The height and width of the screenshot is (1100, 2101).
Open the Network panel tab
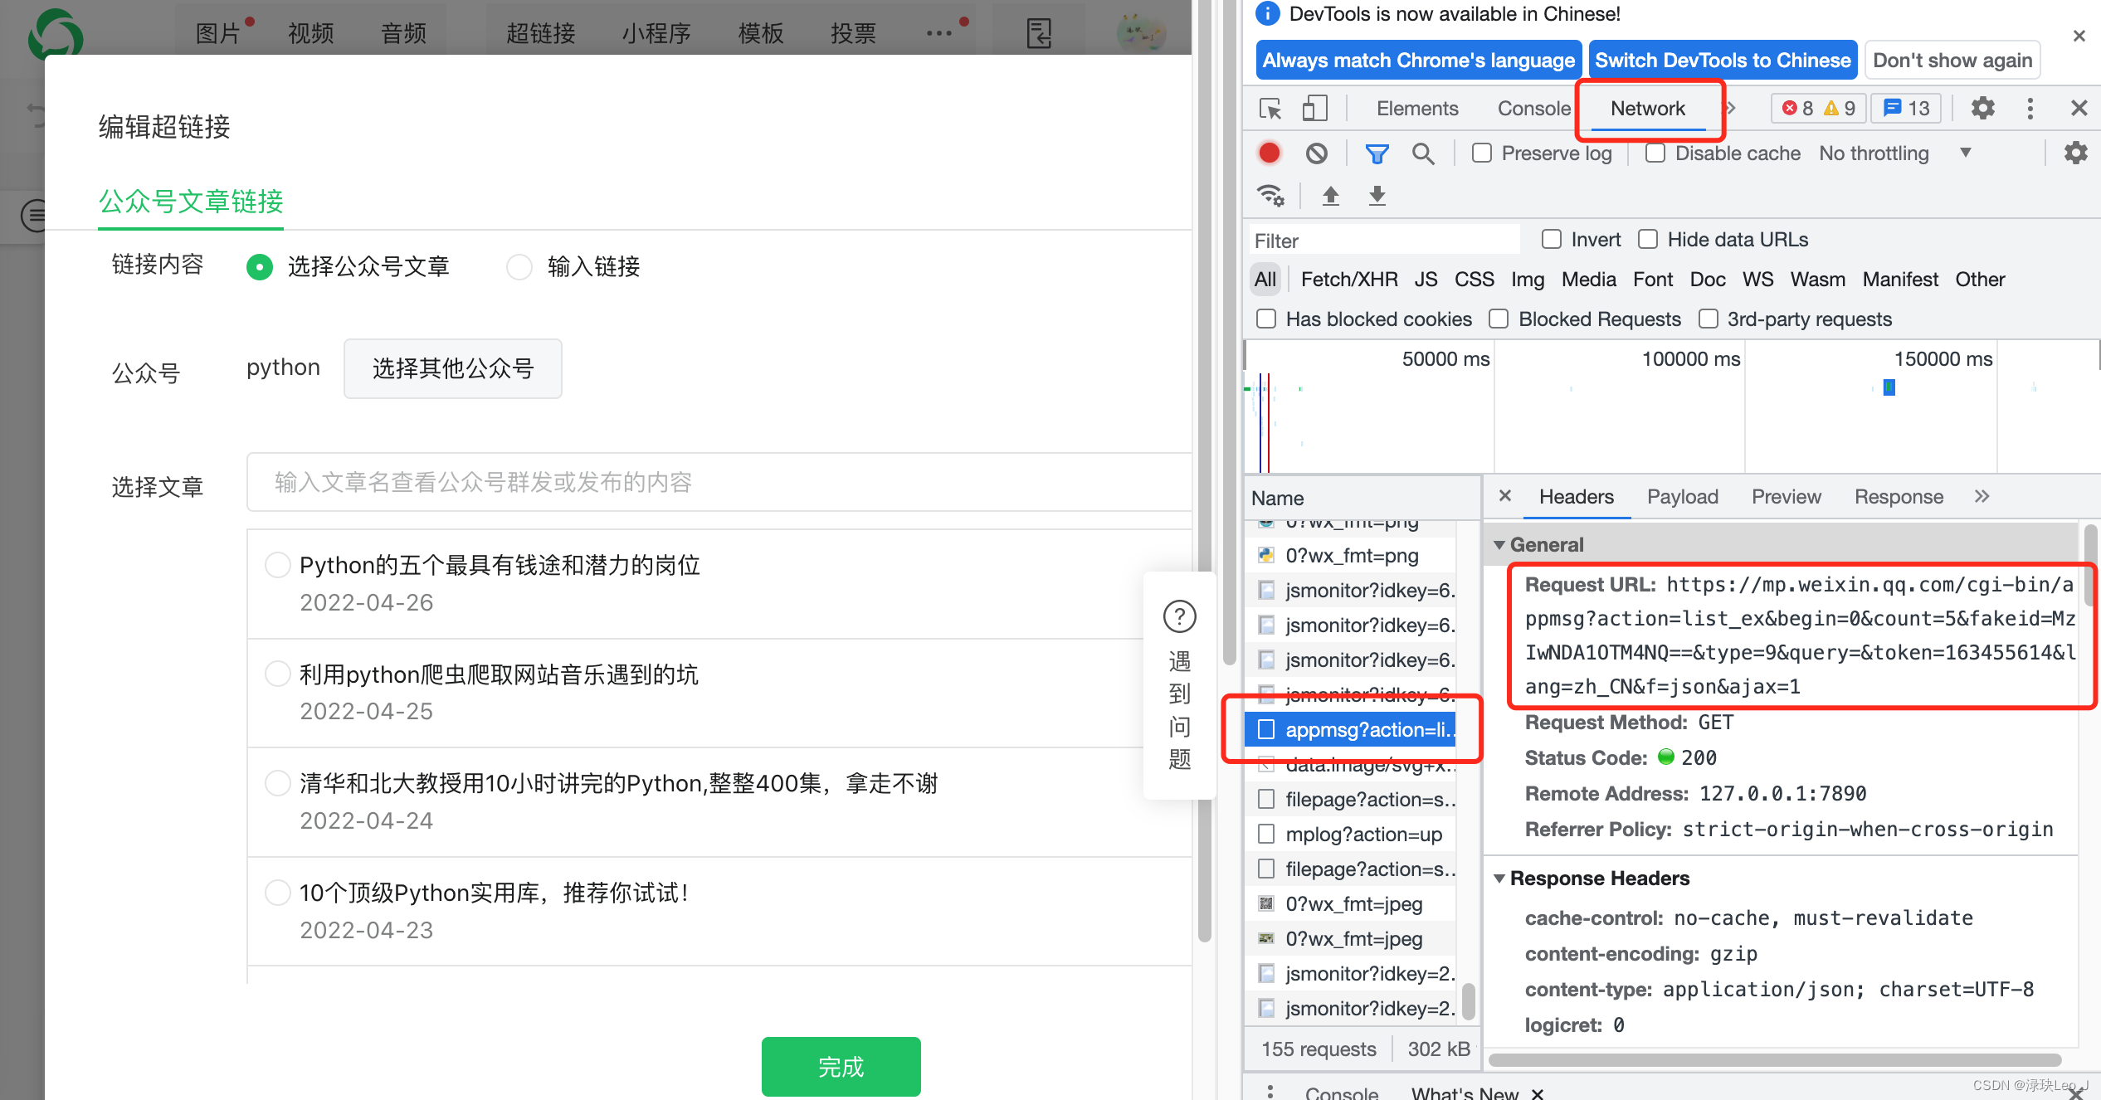(1648, 109)
